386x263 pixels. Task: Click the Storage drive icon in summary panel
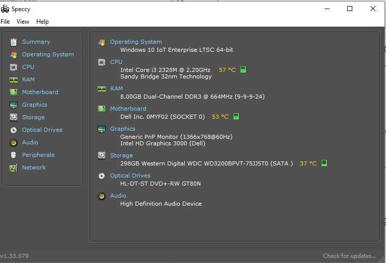coord(102,155)
